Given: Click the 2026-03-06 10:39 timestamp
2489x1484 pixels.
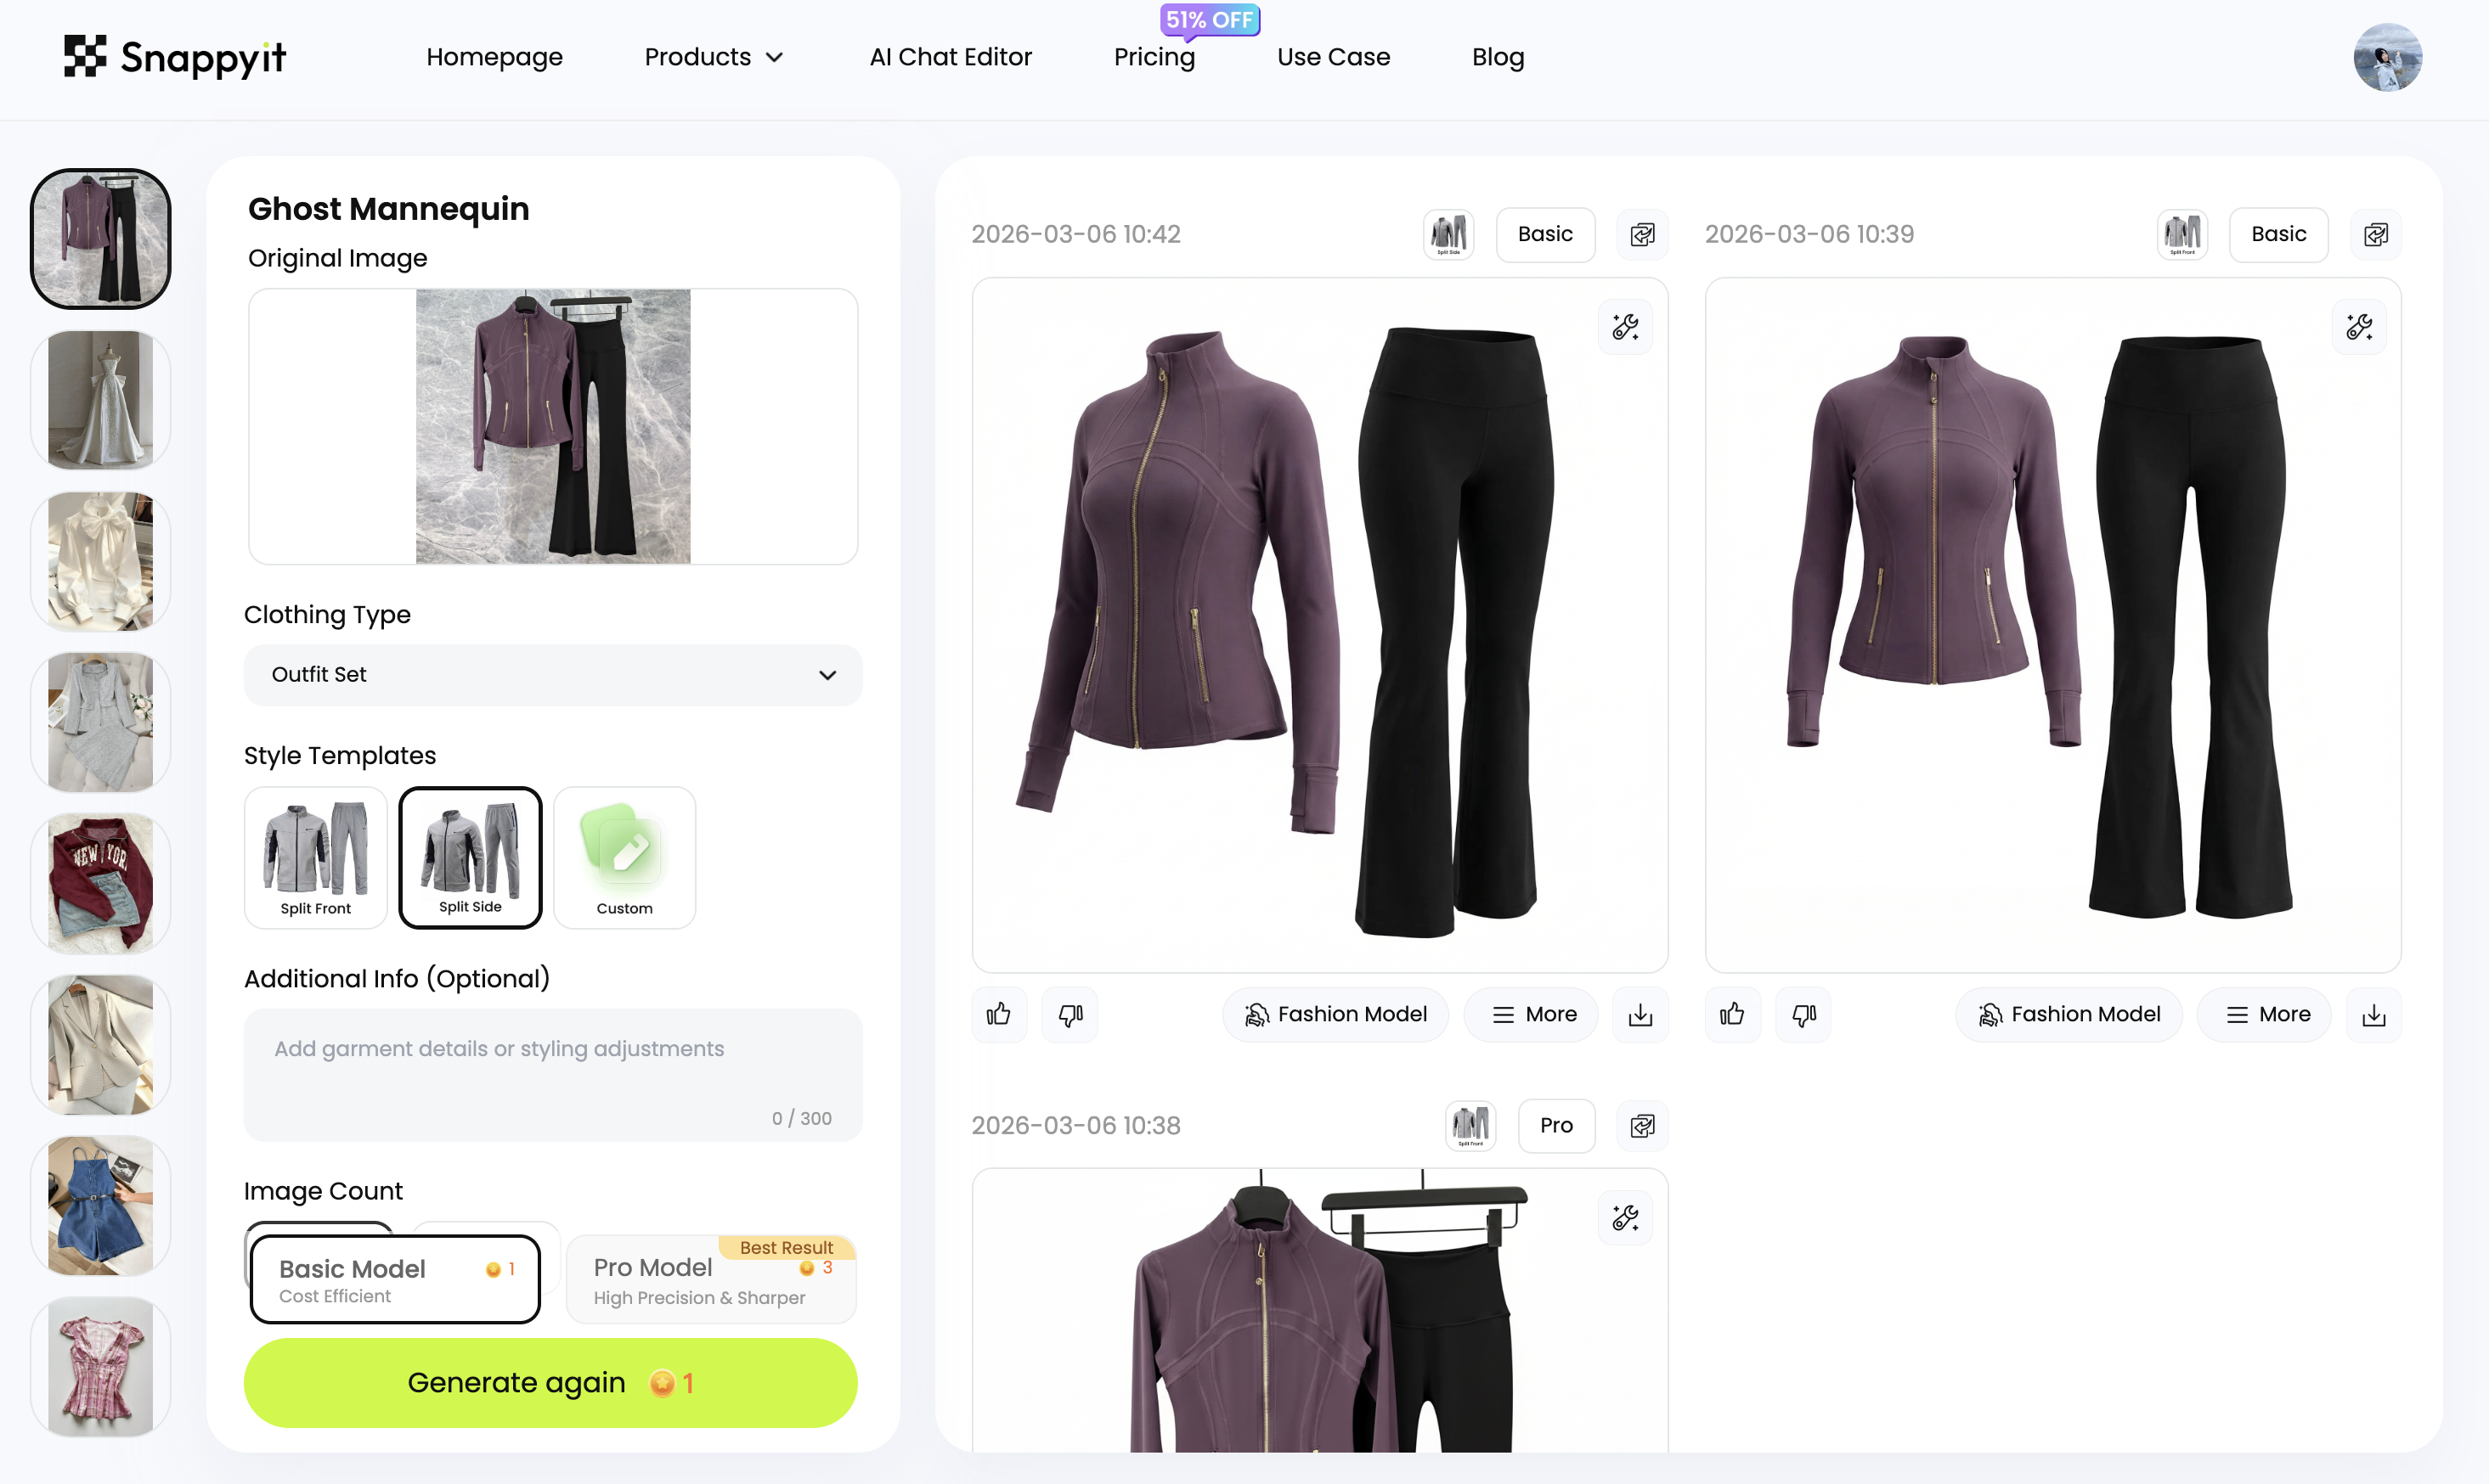Looking at the screenshot, I should [x=1809, y=234].
